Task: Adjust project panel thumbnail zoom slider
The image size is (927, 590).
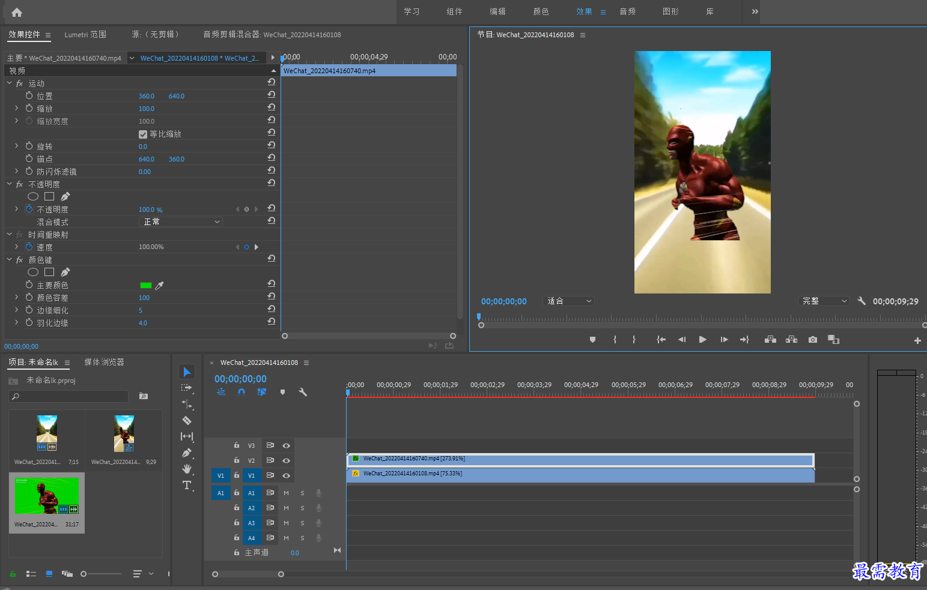Action: click(x=84, y=574)
